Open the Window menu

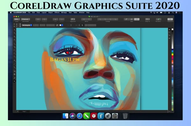pos(81,12)
